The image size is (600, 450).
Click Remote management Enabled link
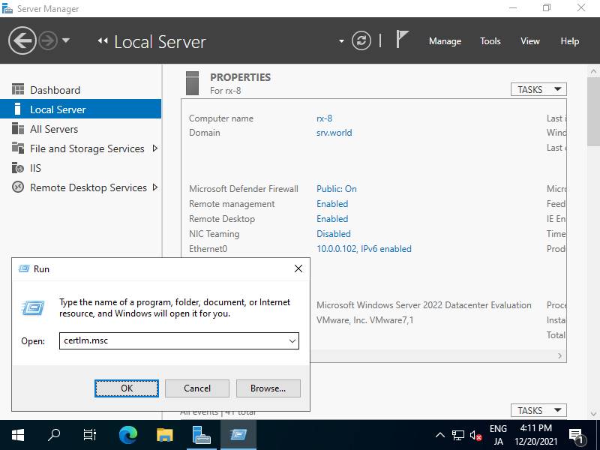(x=332, y=203)
